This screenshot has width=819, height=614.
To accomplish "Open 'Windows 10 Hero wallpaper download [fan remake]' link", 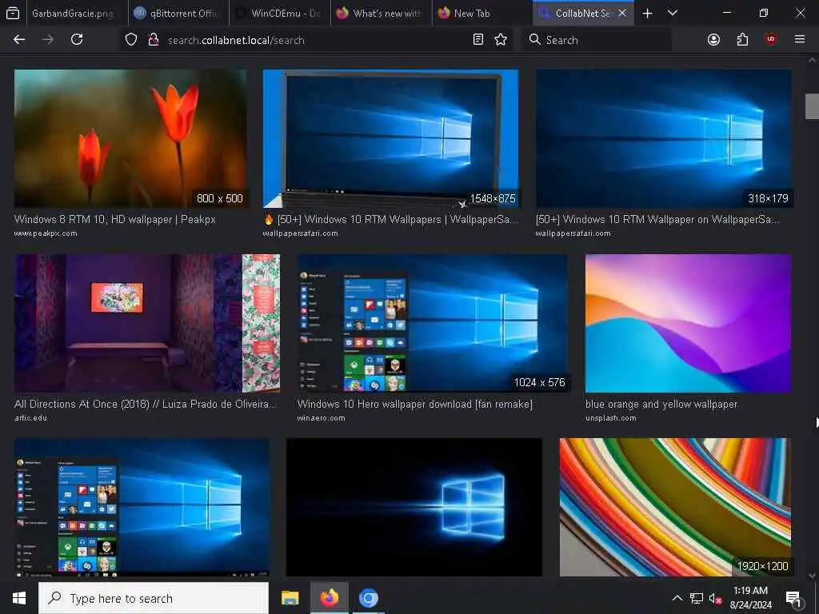I will (x=415, y=404).
